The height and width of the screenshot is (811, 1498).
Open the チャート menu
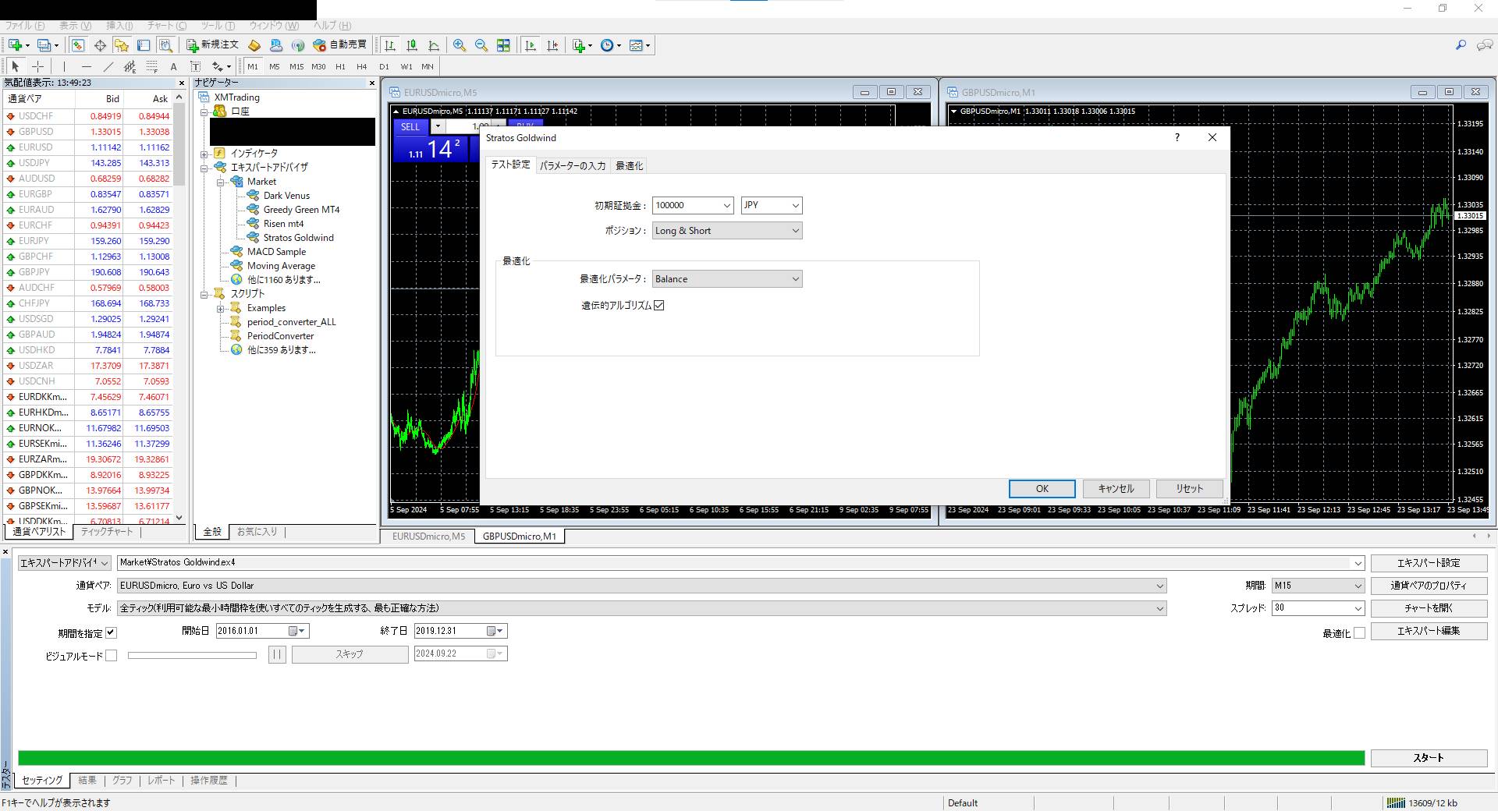(x=167, y=26)
